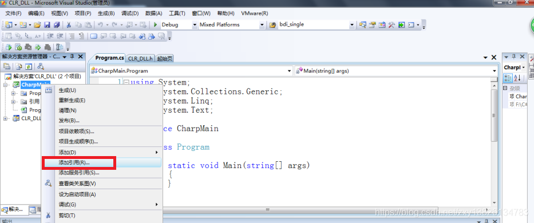Click the Comment Out Selected Lines icon
This screenshot has width=534, height=223.
[72, 36]
